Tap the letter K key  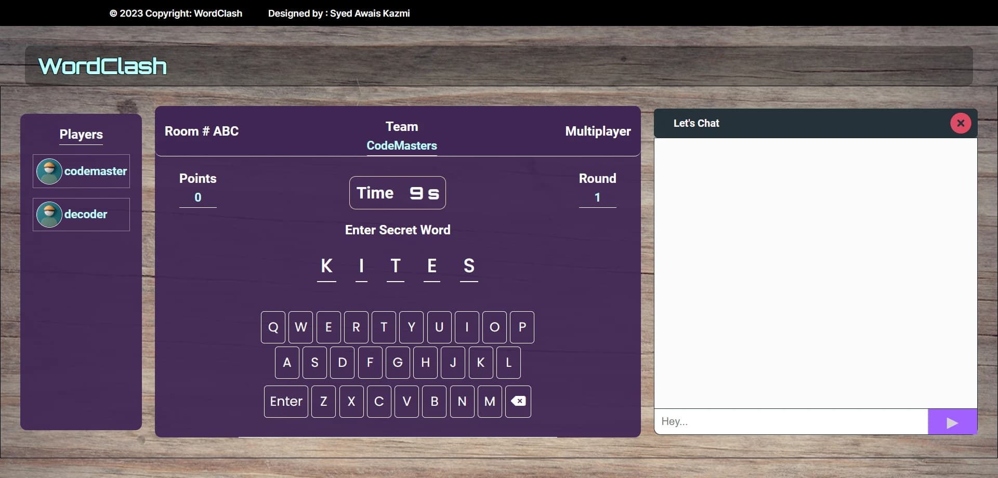[480, 363]
